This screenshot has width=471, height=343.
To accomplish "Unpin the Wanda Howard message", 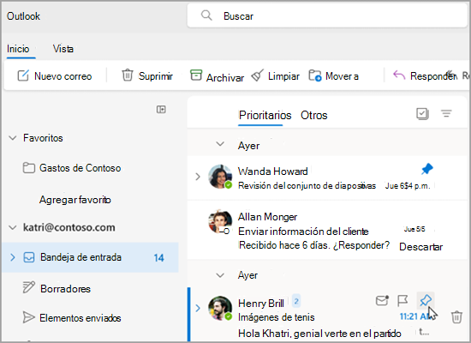I will pos(426,169).
